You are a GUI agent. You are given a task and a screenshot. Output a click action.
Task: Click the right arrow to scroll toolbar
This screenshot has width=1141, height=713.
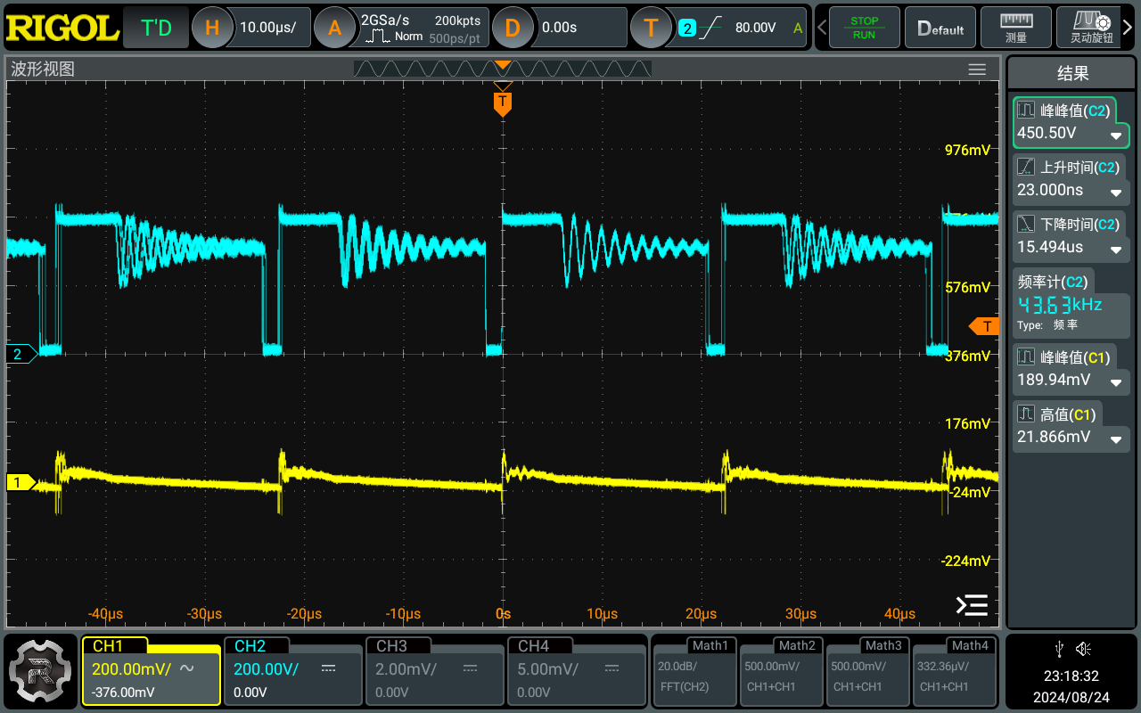pyautogui.click(x=1127, y=28)
